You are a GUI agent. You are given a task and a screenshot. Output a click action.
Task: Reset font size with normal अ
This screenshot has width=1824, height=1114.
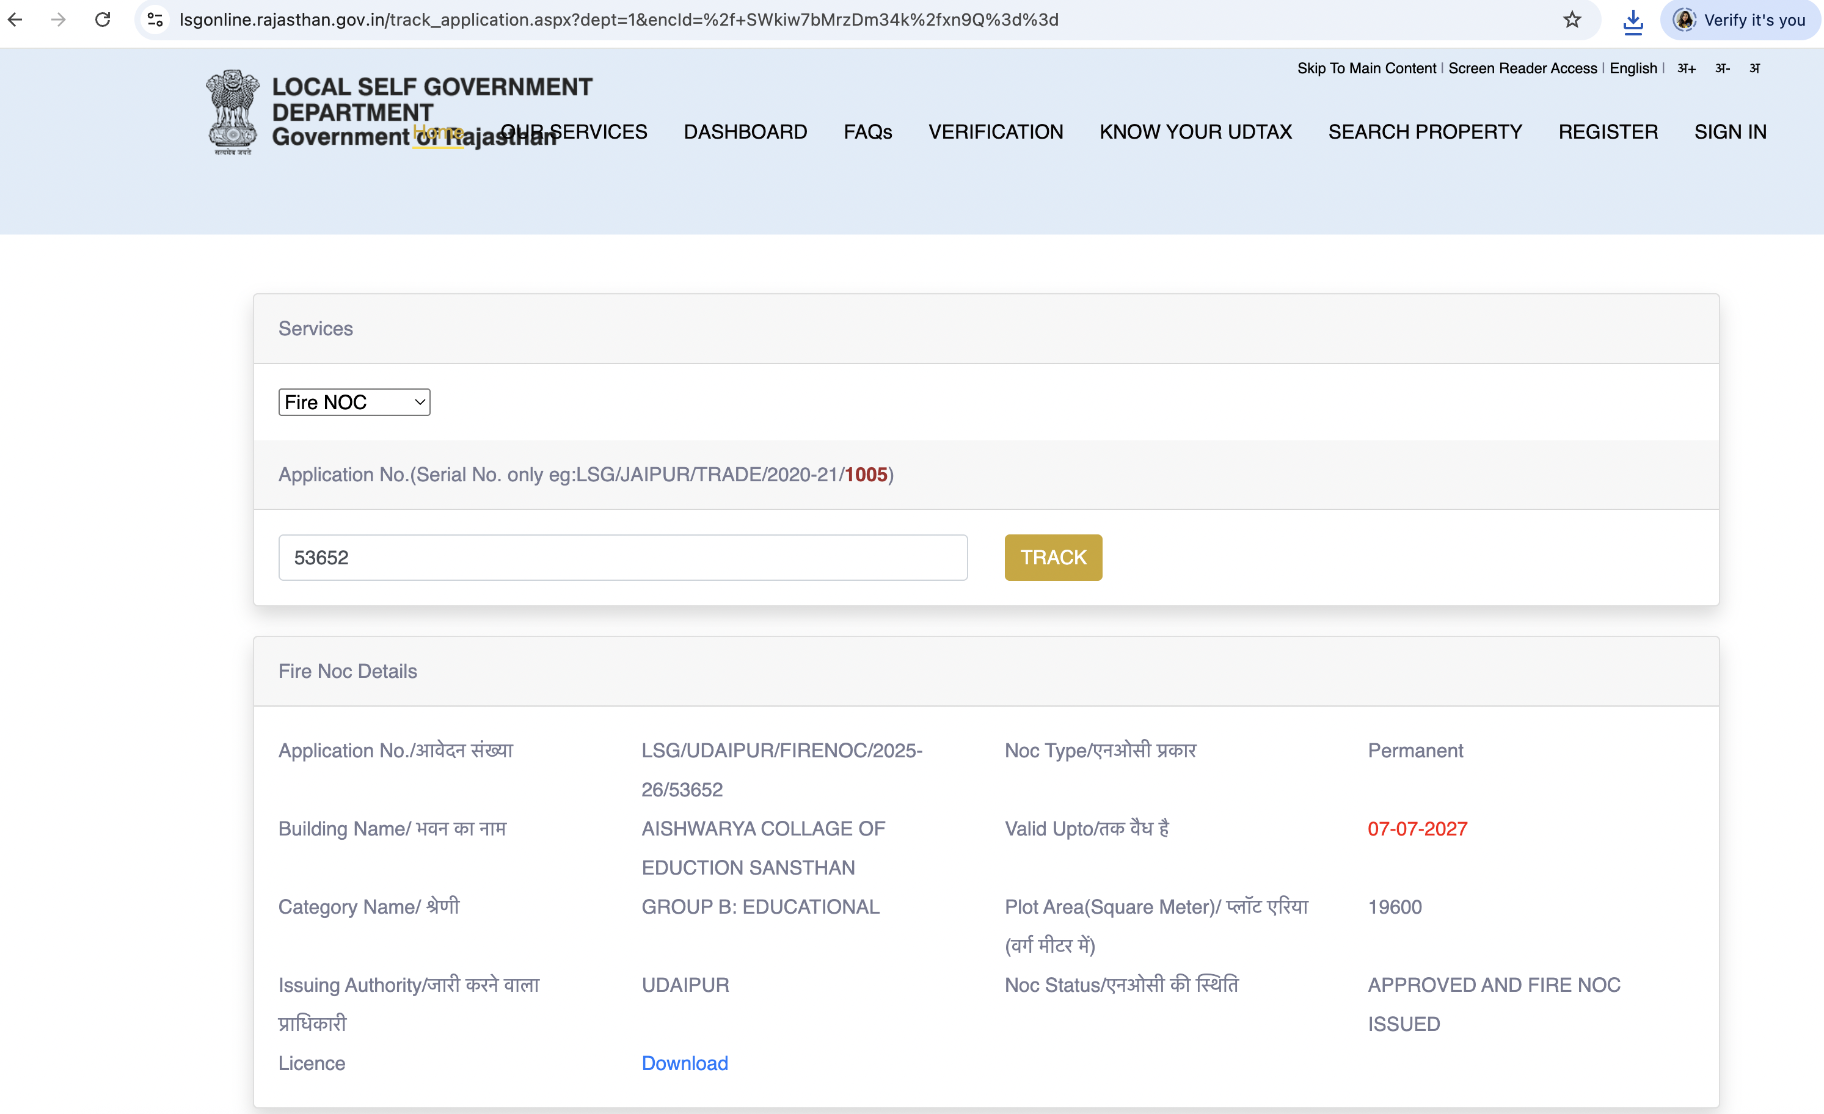pos(1754,68)
